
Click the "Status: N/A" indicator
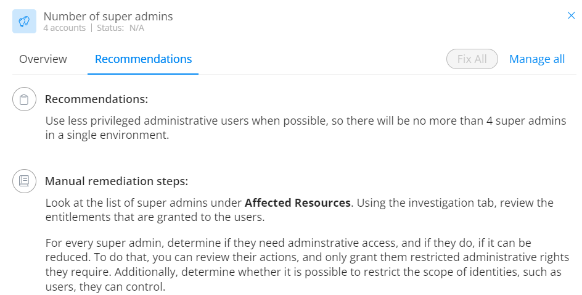[120, 28]
